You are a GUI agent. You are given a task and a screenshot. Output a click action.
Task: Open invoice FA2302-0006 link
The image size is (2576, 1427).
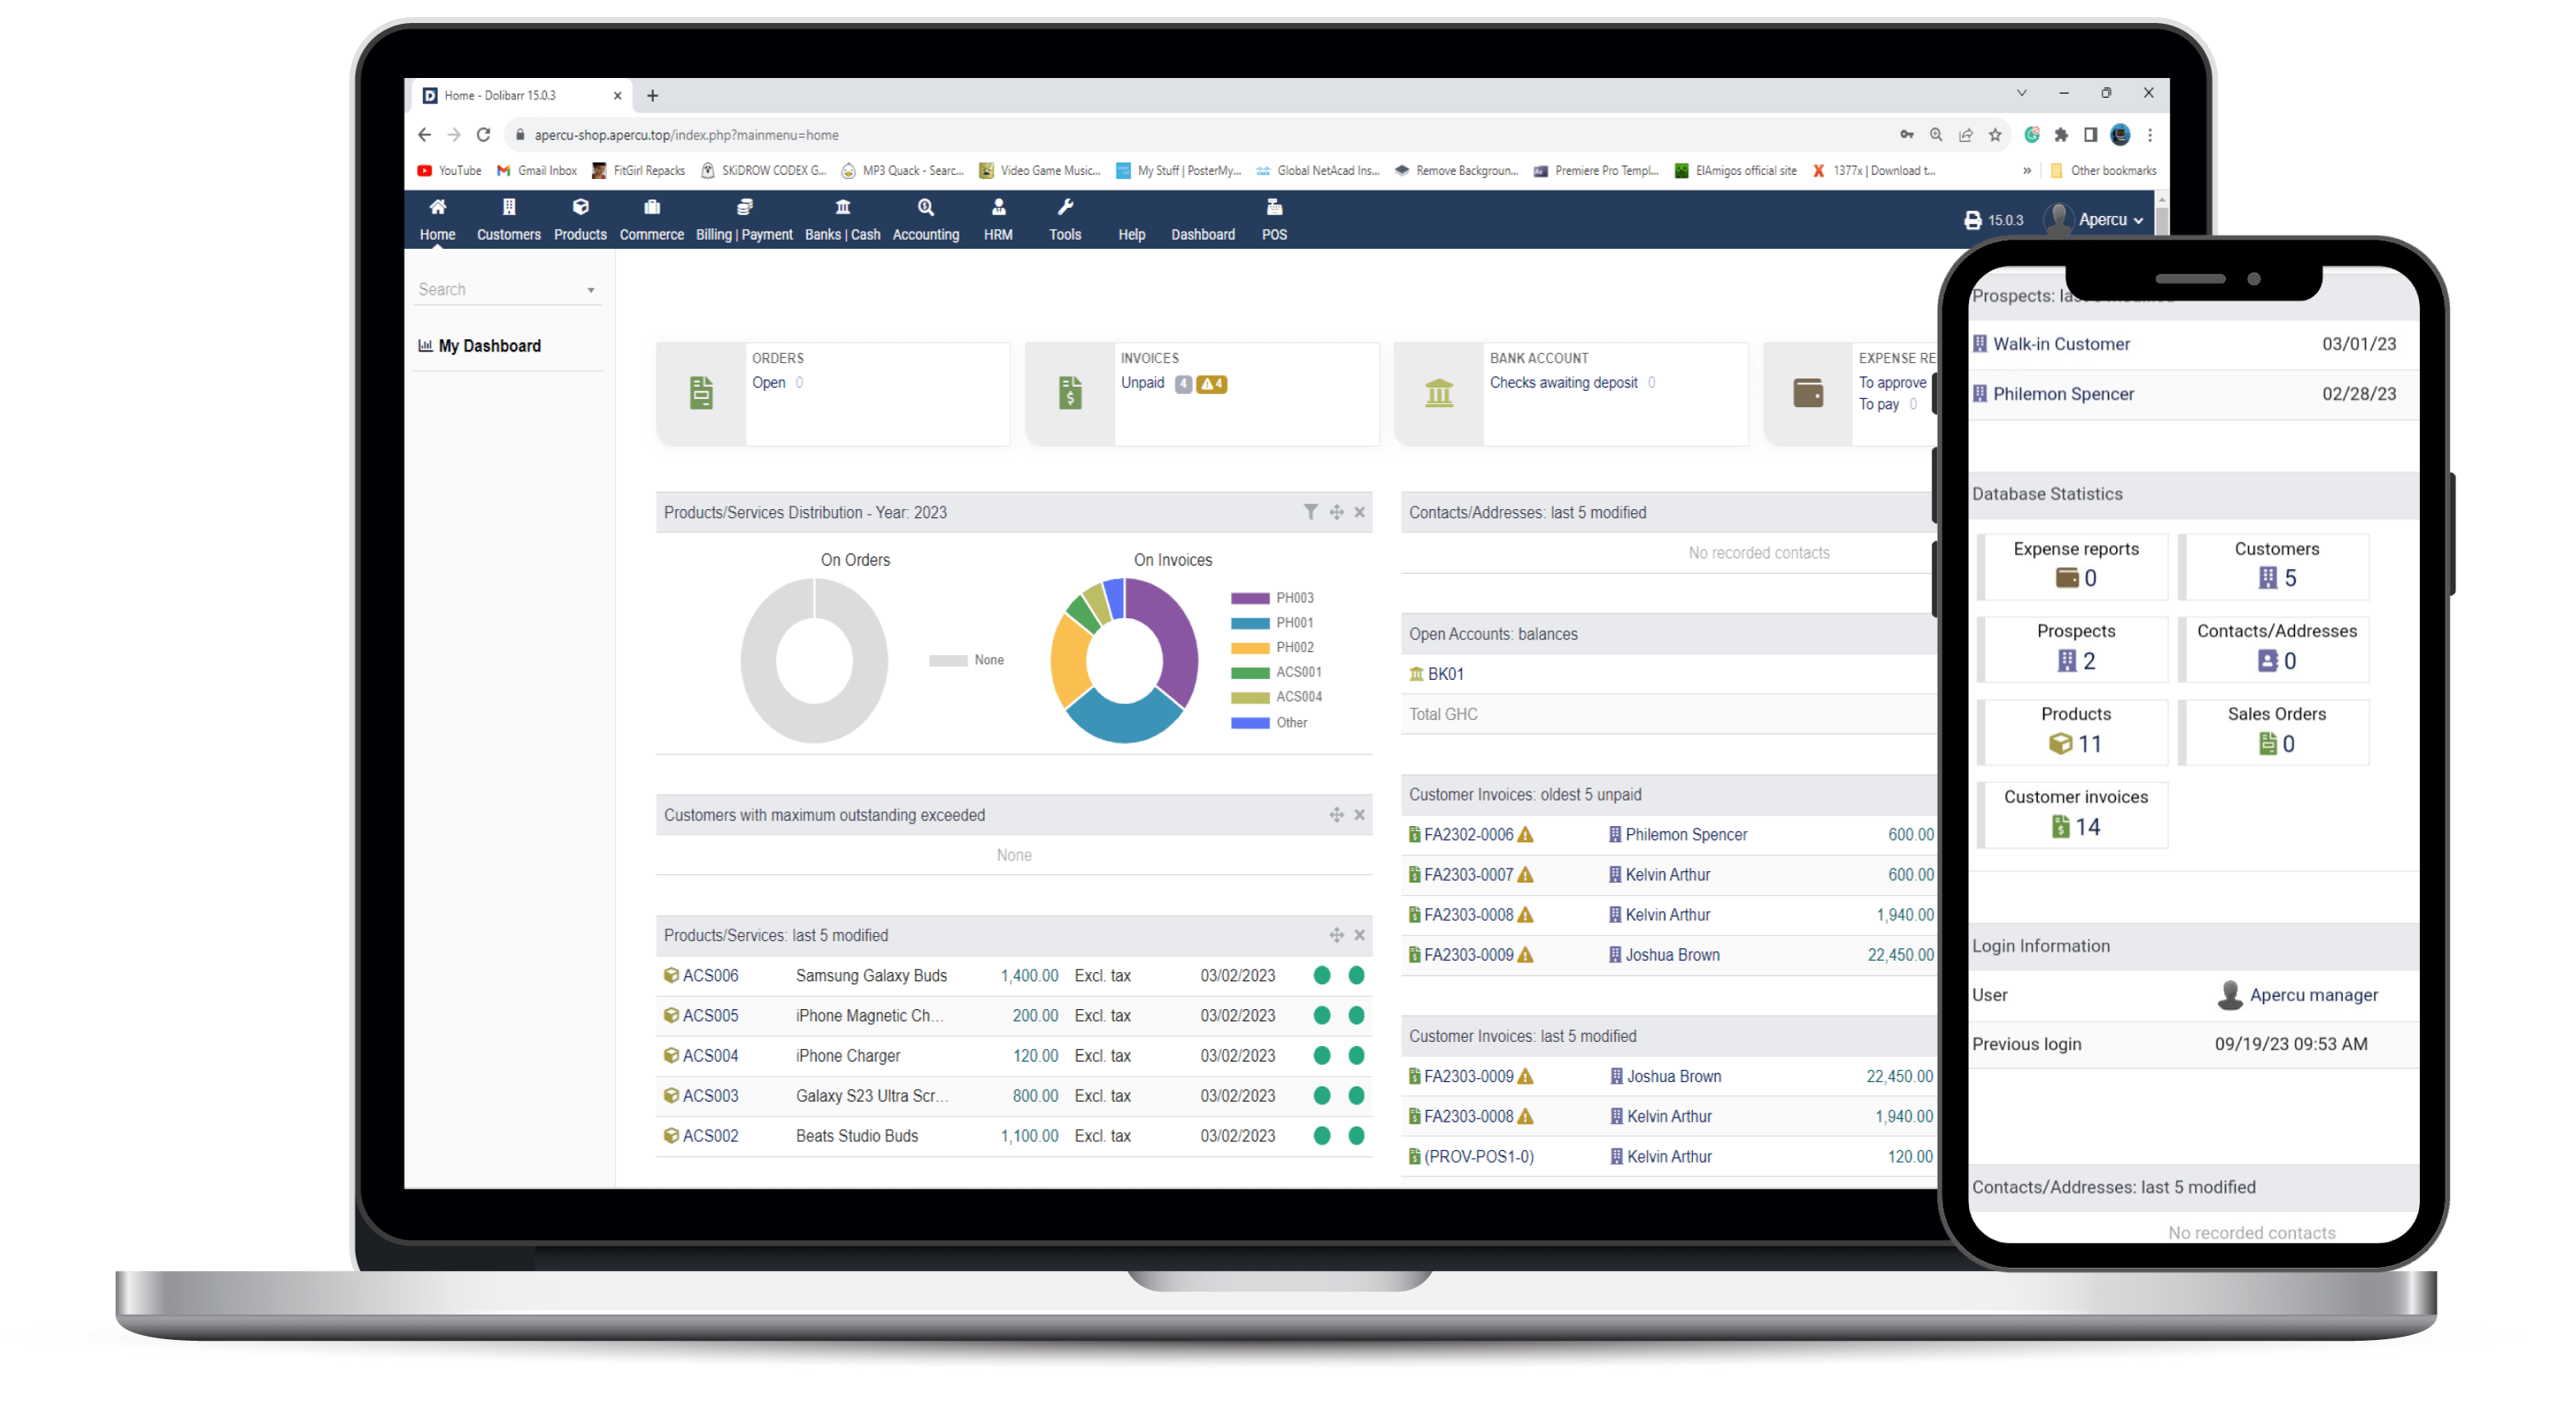click(x=1468, y=834)
